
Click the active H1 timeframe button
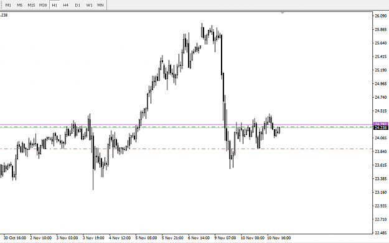pos(54,5)
